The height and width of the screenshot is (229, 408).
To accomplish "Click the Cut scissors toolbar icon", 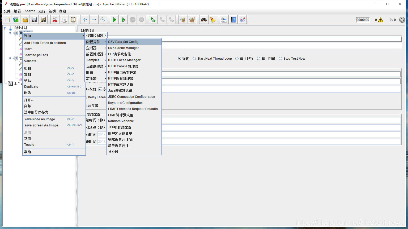I will coord(55,20).
